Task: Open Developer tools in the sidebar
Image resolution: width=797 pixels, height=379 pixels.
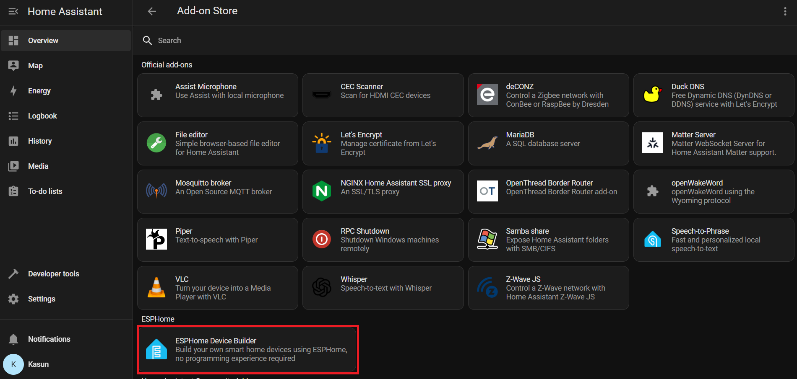Action: (x=66, y=274)
